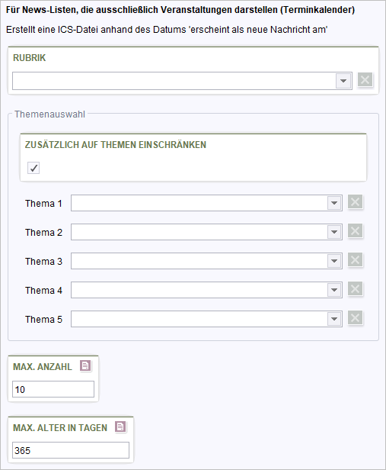Viewport: 386px width, 470px height.
Task: Expand the Thema 5 dropdown arrow
Action: [334, 319]
